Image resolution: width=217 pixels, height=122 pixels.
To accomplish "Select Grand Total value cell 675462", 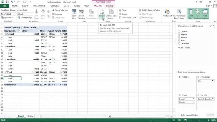I will (61, 85).
